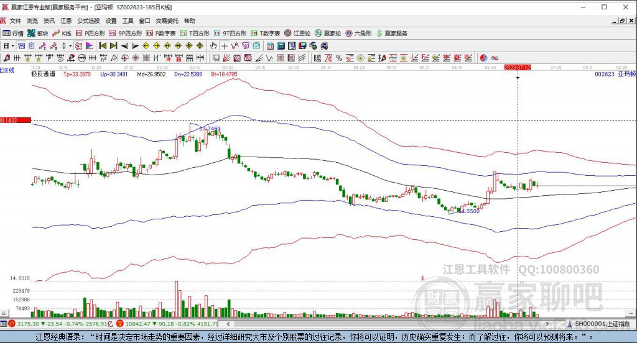Image resolution: width=637 pixels, height=343 pixels.
Task: Click the yellow diamond four-way arrows icon
Action: click(189, 46)
